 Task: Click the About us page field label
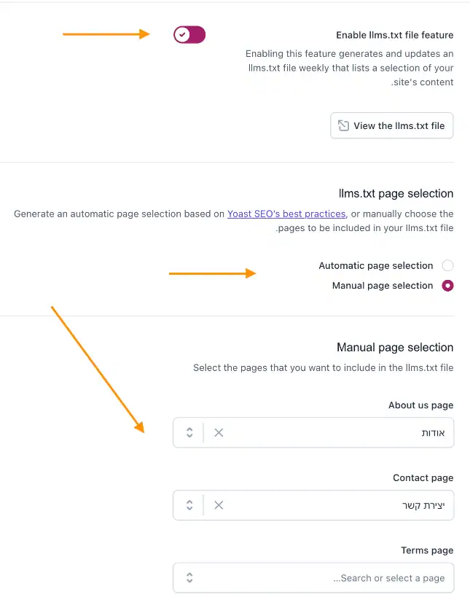click(420, 405)
